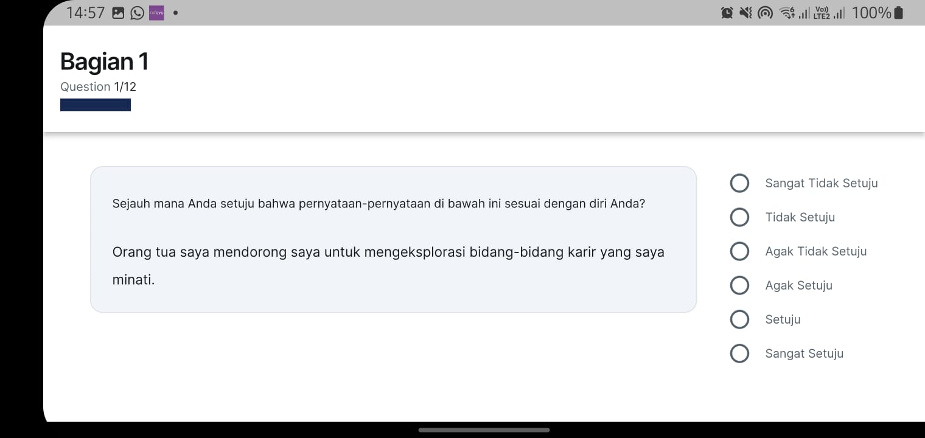Pick the Agak Setuju radio option
Screen dimensions: 925x438
[x=739, y=285]
